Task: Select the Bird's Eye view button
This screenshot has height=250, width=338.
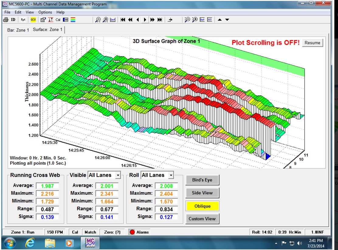Action: click(202, 180)
